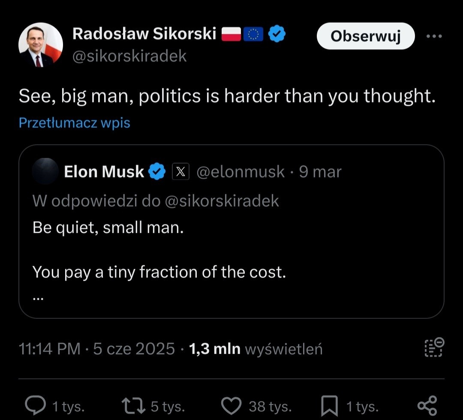Repost this tweet using the retweet icon
Image resolution: width=463 pixels, height=420 pixels.
[133, 405]
